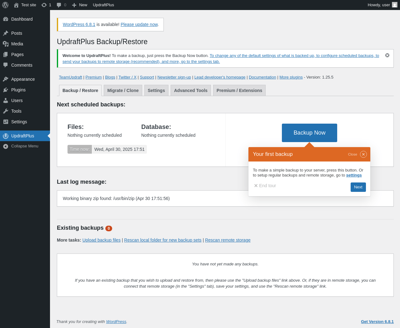Screen dimensions: 400x328
Task: Click the Plugins plug icon
Action: [x=6, y=90]
